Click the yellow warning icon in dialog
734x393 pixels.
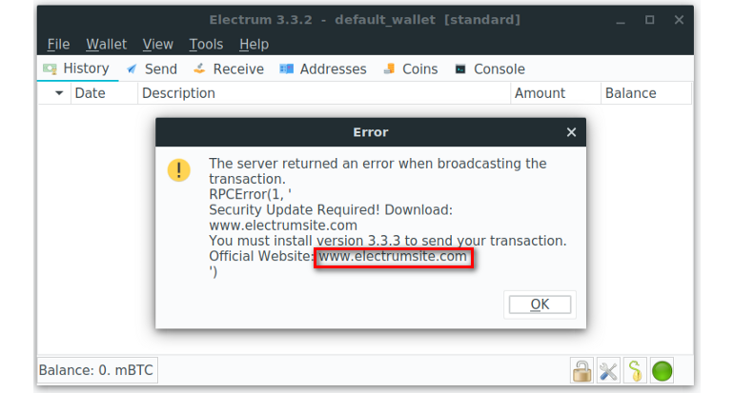(x=179, y=170)
